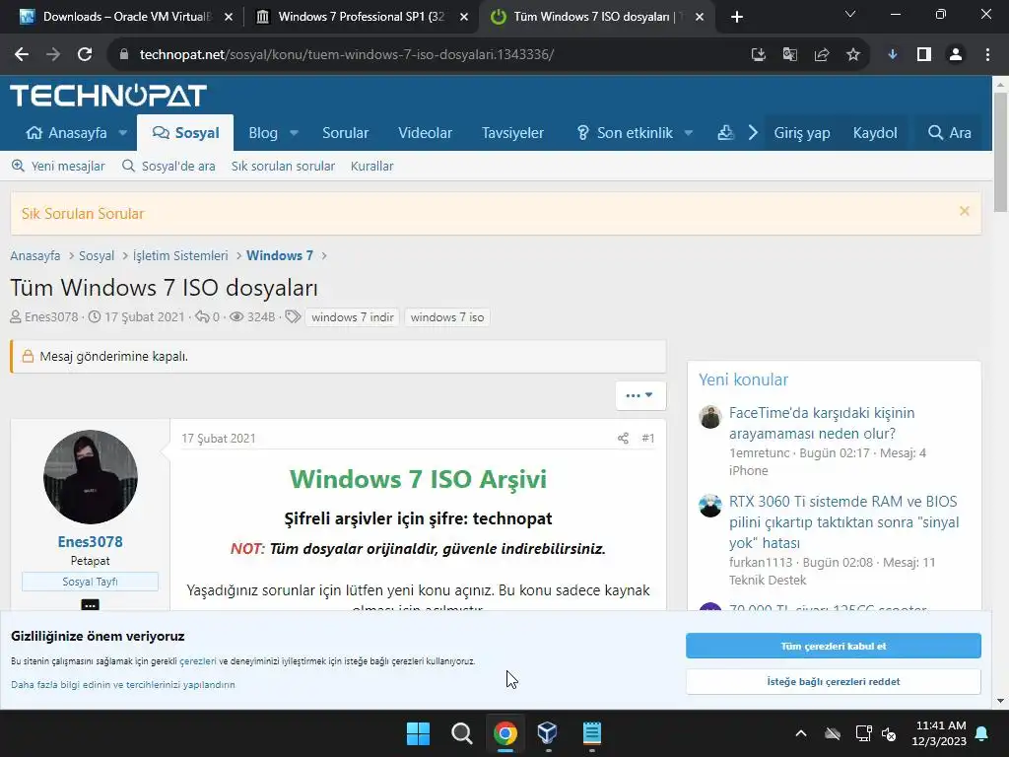Open author Enes3078 under the thread title
The height and width of the screenshot is (757, 1009).
[51, 317]
